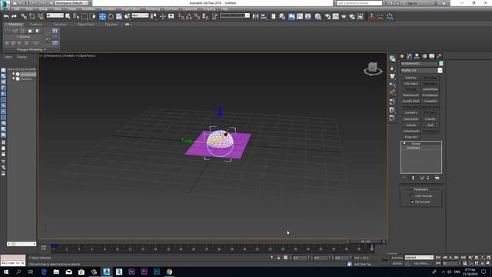Uncheck the Flip Normals checkbox
The height and width of the screenshot is (277, 492).
(412, 202)
